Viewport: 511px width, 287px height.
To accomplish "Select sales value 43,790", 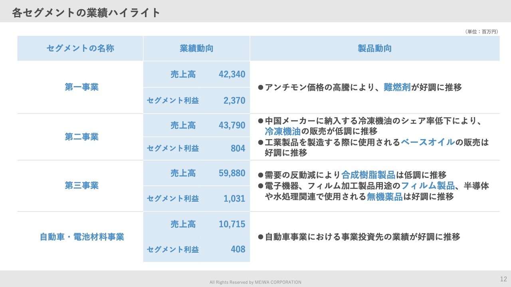I will click(x=232, y=125).
